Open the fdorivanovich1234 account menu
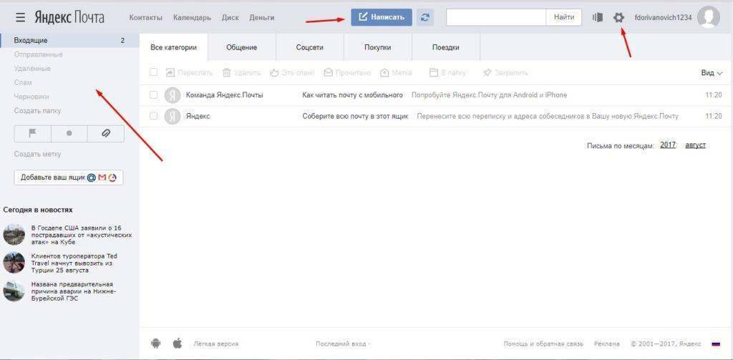The width and height of the screenshot is (733, 360). [x=663, y=17]
